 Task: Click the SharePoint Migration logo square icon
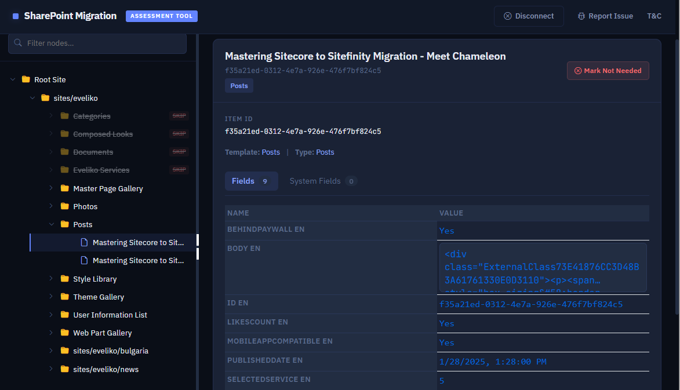(x=16, y=16)
